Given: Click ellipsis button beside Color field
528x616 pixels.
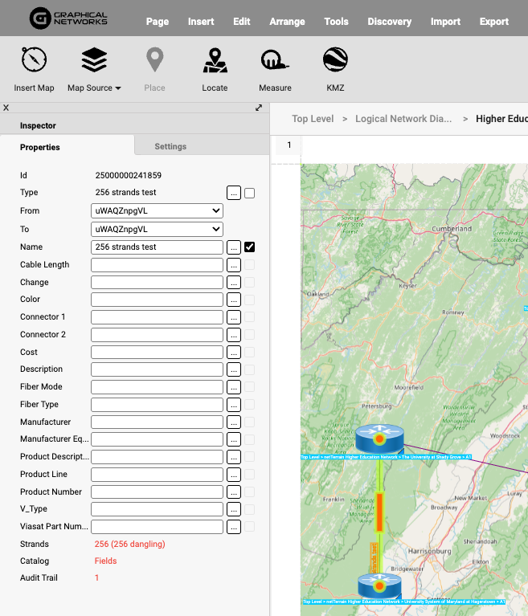Looking at the screenshot, I should click(x=234, y=300).
